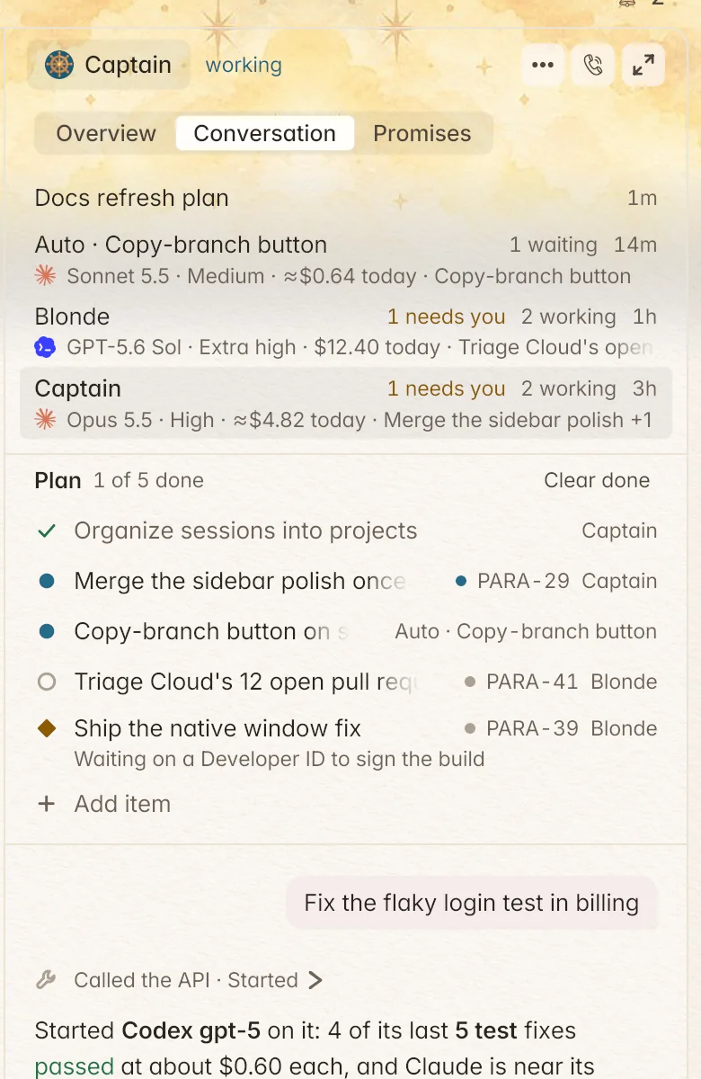The width and height of the screenshot is (701, 1079).
Task: Click Triage Cloud's 12 open pull plan text
Action: pos(247,682)
